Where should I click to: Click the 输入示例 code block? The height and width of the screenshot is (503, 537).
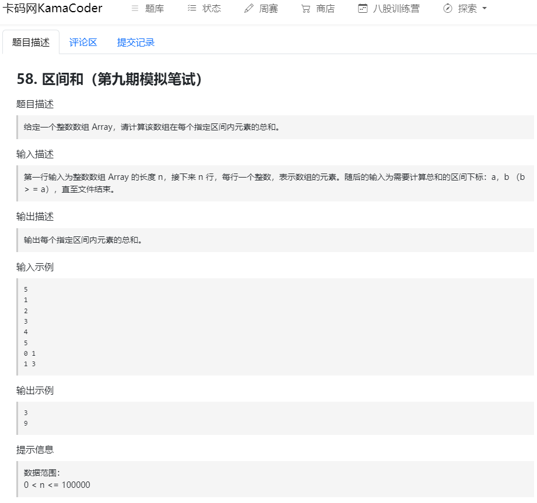(x=268, y=326)
